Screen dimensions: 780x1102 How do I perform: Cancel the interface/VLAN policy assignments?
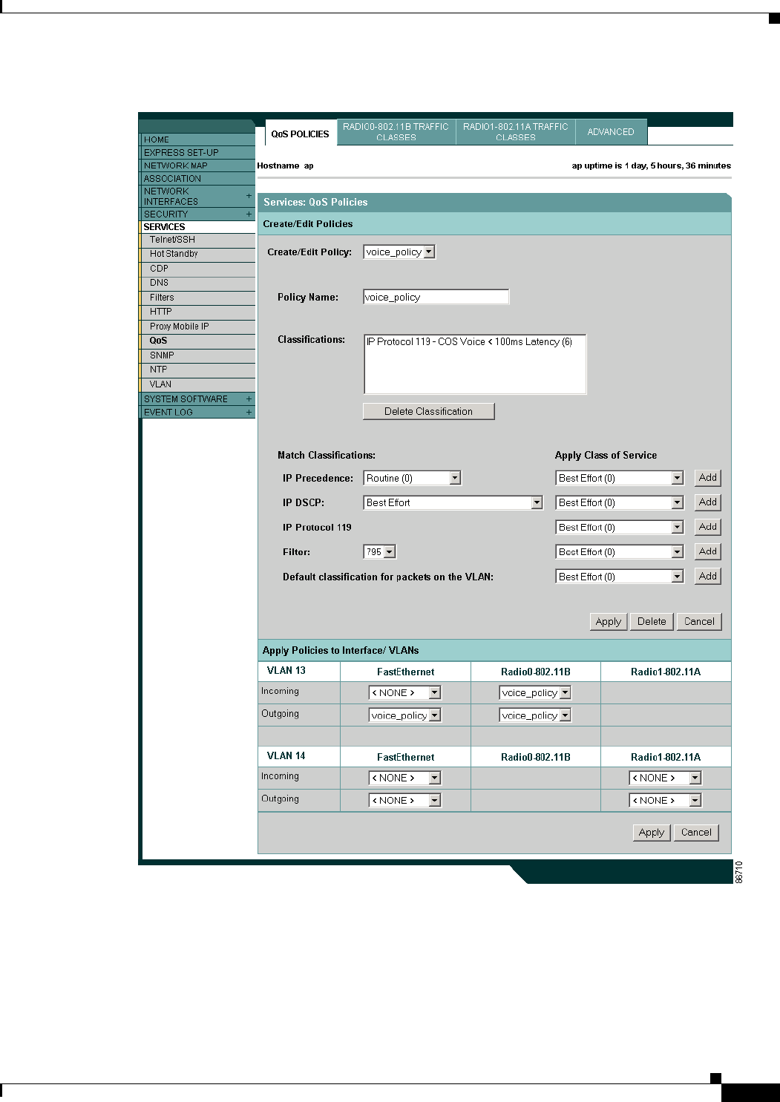pos(696,833)
